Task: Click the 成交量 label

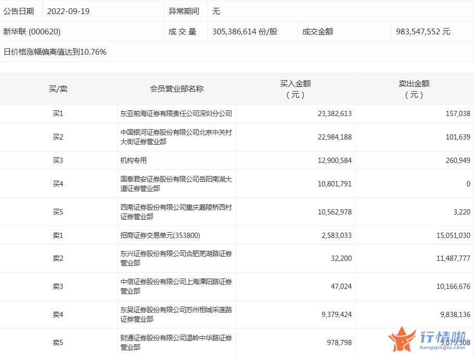Action: click(183, 31)
